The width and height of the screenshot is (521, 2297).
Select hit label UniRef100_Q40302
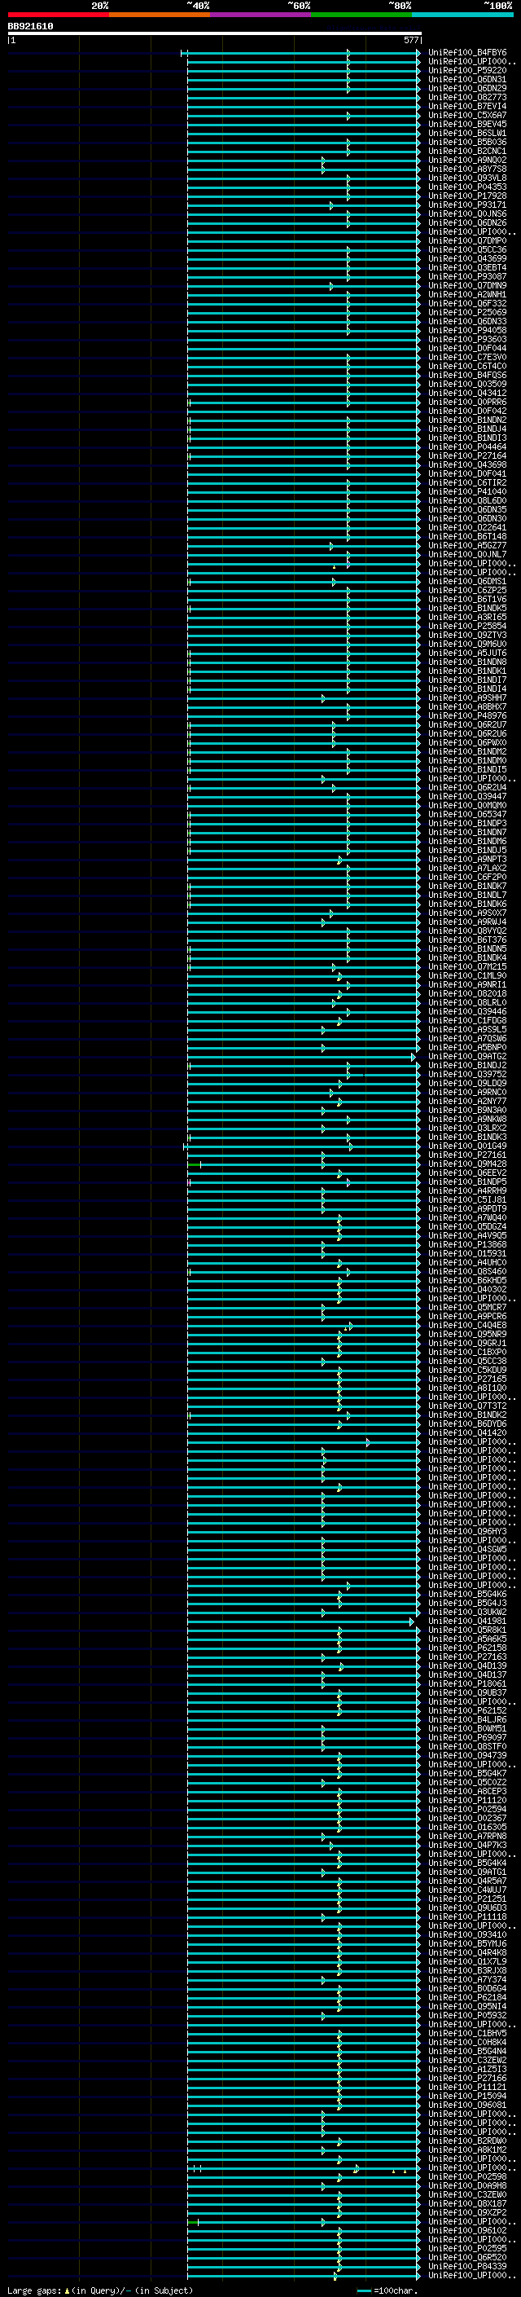pos(467,1288)
